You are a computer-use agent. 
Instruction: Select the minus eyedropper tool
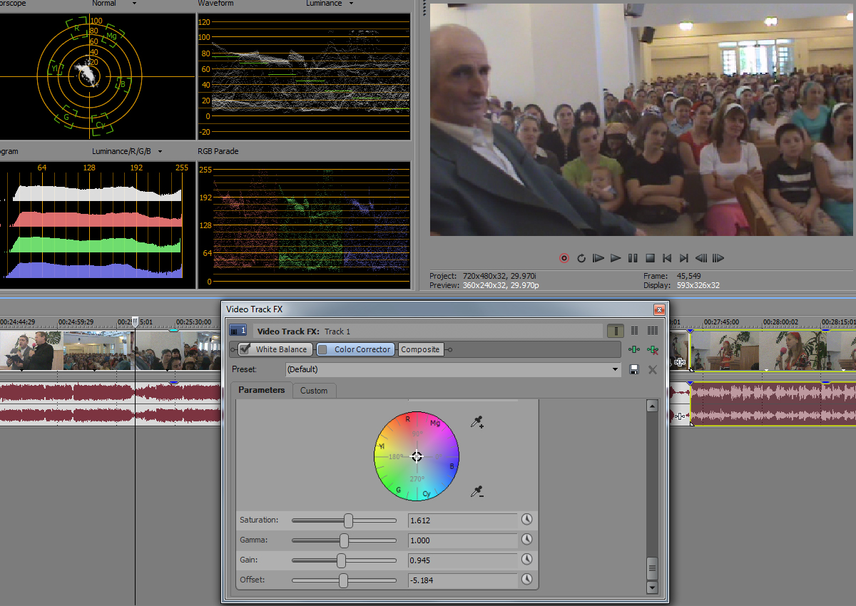[477, 491]
